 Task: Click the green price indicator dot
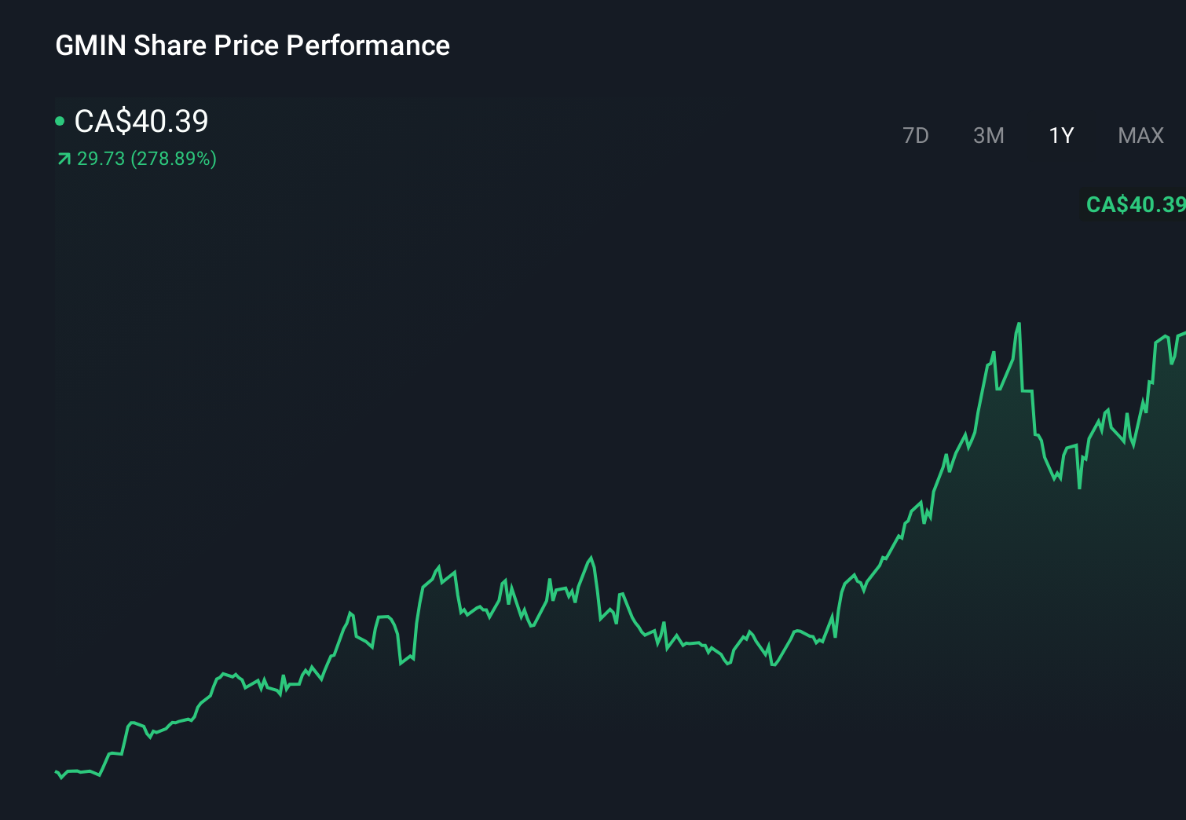[60, 122]
